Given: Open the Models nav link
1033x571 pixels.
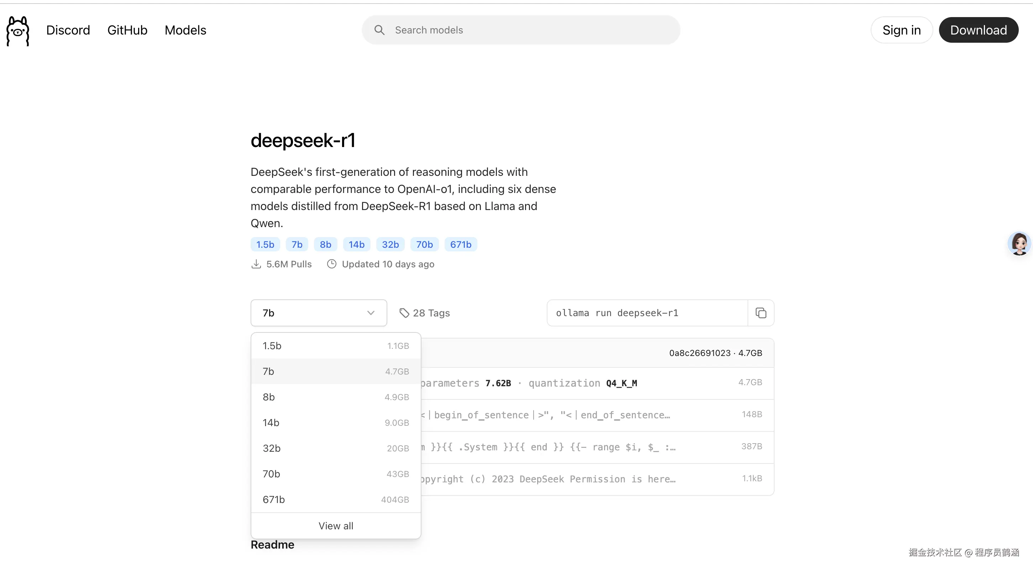Looking at the screenshot, I should pos(185,30).
